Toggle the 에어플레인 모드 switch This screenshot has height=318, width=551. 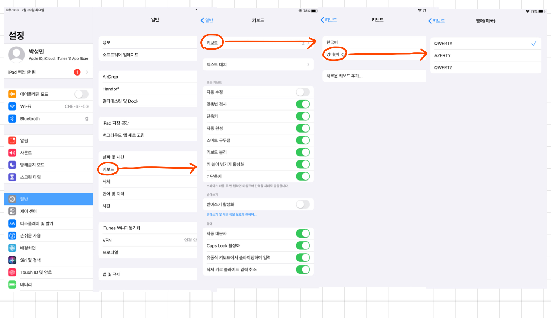pyautogui.click(x=82, y=94)
